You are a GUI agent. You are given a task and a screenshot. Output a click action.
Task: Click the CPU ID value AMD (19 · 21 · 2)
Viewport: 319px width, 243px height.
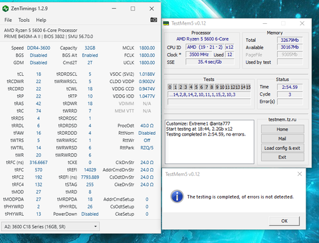[205, 47]
